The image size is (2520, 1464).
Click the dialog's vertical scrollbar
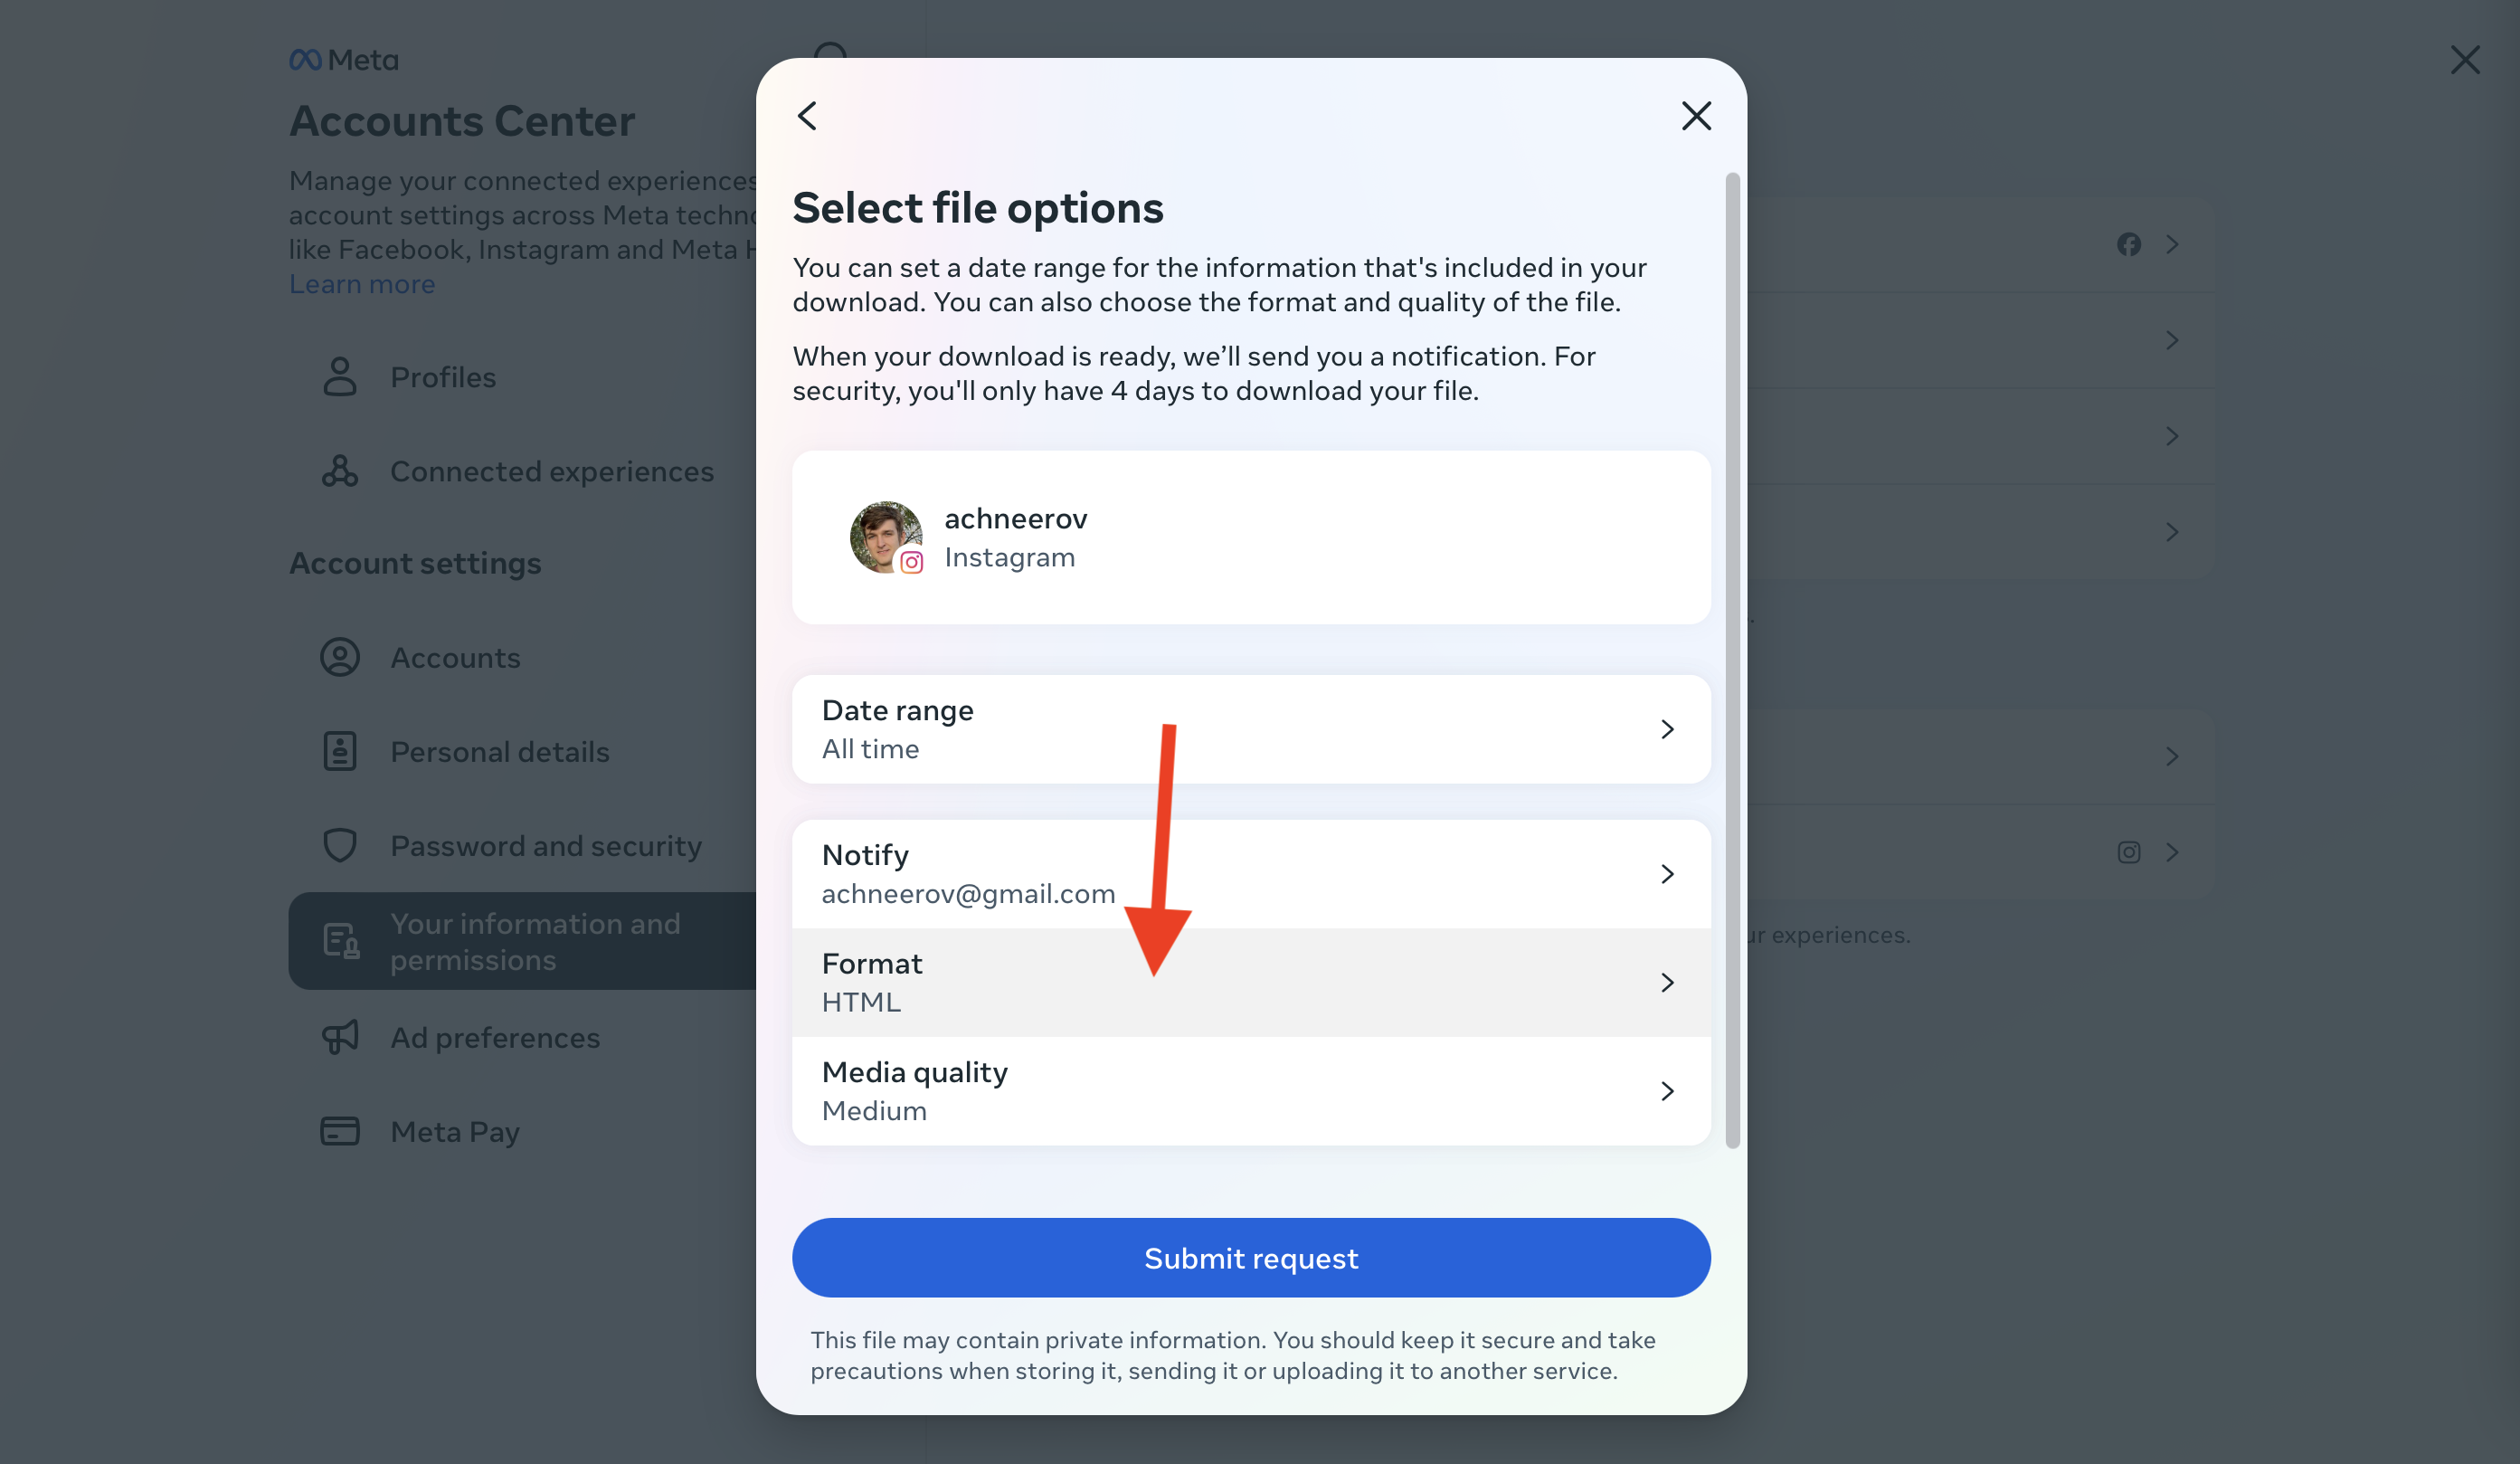click(x=1732, y=660)
